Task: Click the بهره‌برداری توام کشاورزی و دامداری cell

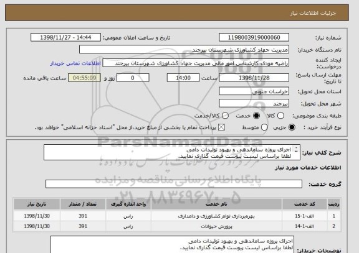Action: point(216,216)
